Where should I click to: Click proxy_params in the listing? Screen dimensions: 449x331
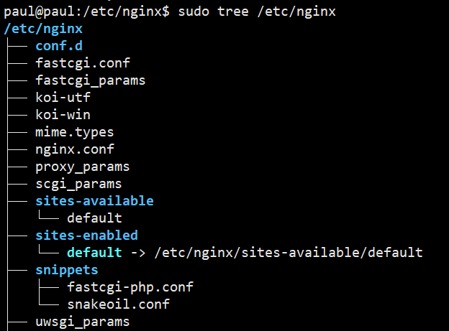pos(83,167)
